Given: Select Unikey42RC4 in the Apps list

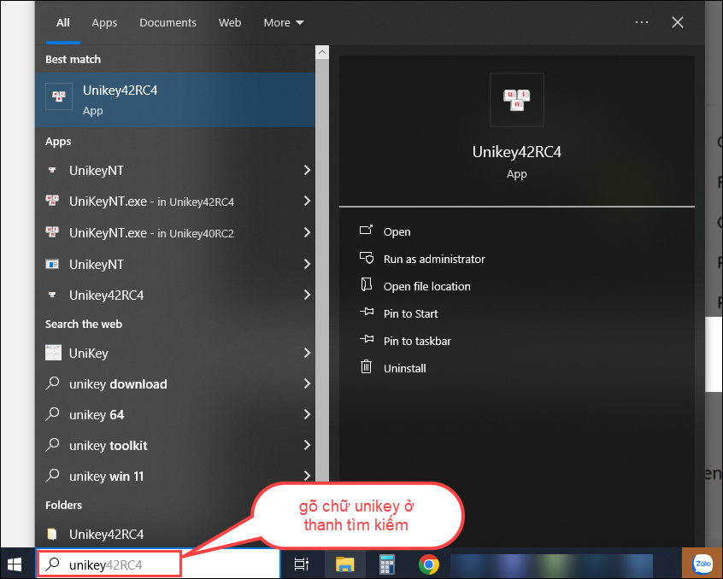Looking at the screenshot, I should click(175, 295).
